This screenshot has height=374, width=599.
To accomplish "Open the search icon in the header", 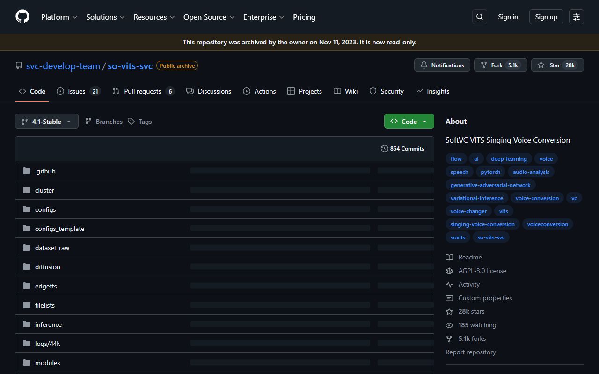I will tap(479, 17).
